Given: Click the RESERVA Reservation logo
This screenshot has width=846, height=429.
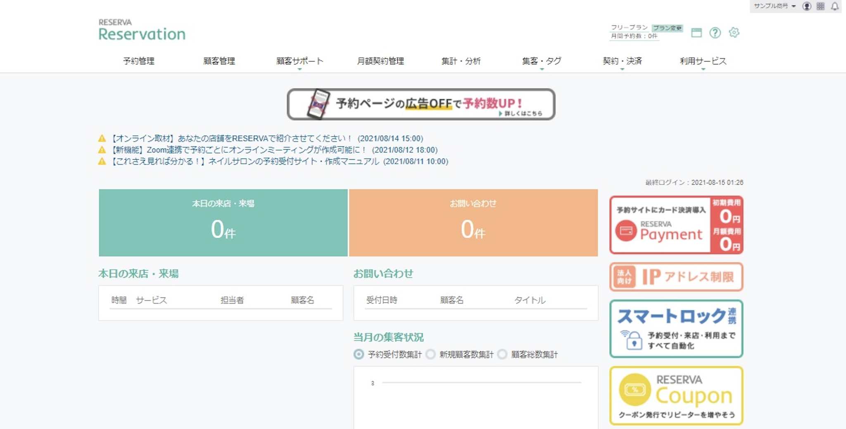Looking at the screenshot, I should click(x=142, y=30).
